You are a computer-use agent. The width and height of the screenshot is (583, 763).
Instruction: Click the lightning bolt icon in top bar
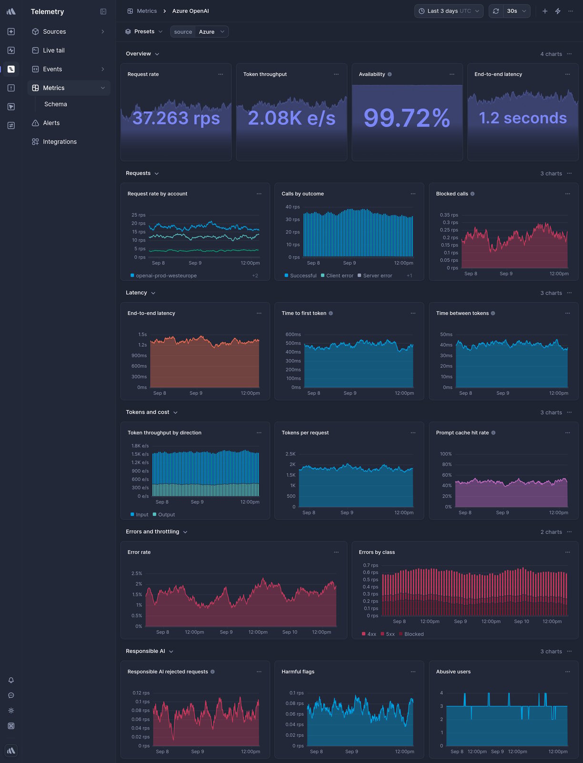click(558, 11)
